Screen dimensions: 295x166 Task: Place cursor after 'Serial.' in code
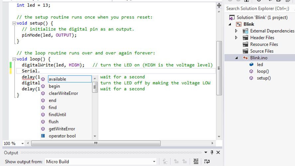pos(40,71)
